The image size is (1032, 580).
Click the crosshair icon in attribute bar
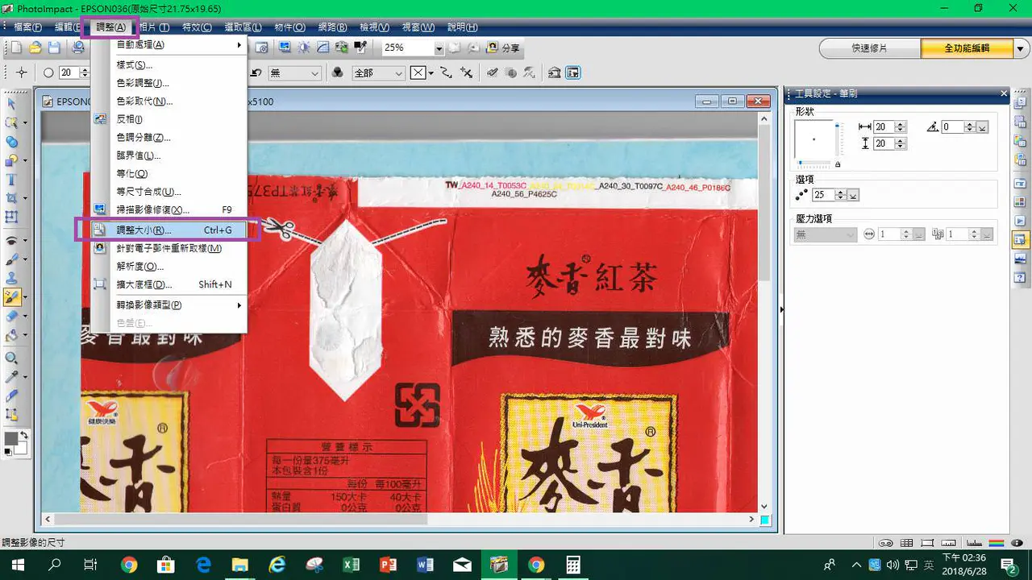tap(22, 72)
